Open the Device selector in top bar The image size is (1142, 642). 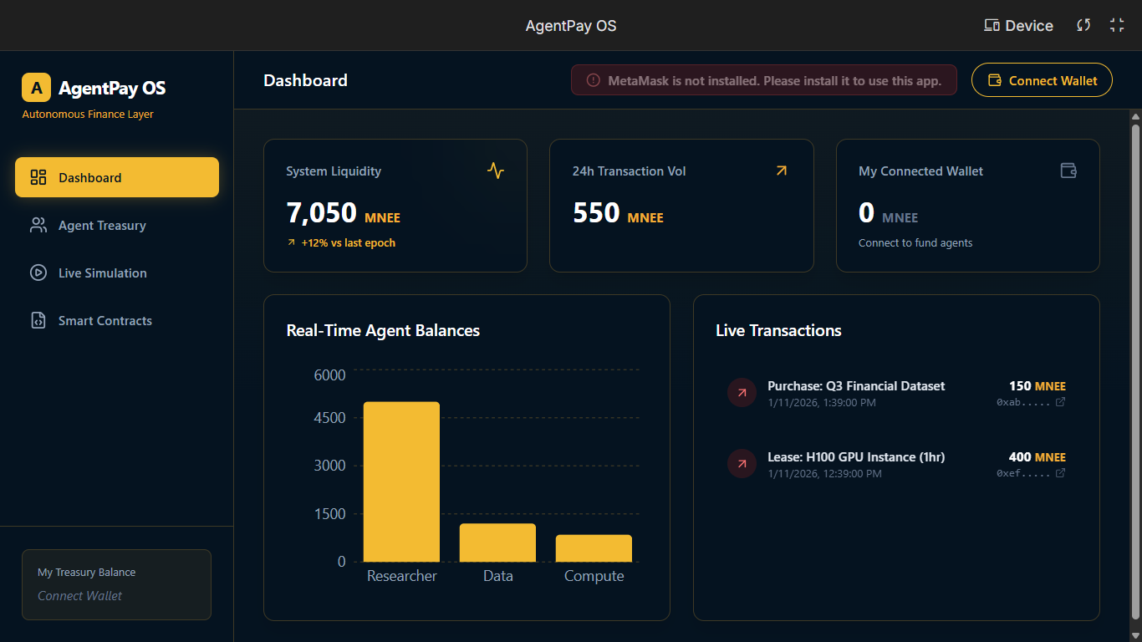pyautogui.click(x=1018, y=26)
